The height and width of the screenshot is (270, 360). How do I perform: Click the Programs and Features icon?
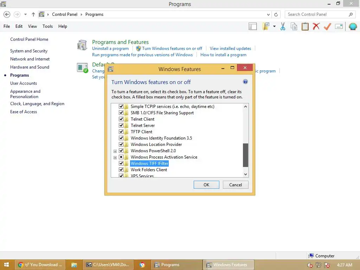tap(82, 45)
